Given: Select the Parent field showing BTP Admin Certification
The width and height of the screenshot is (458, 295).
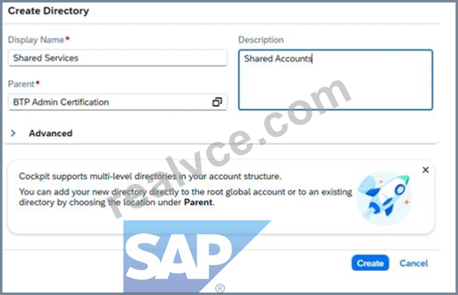Looking at the screenshot, I should point(118,102).
